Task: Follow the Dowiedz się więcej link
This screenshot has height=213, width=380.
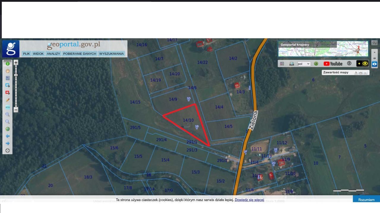Action: point(249,200)
